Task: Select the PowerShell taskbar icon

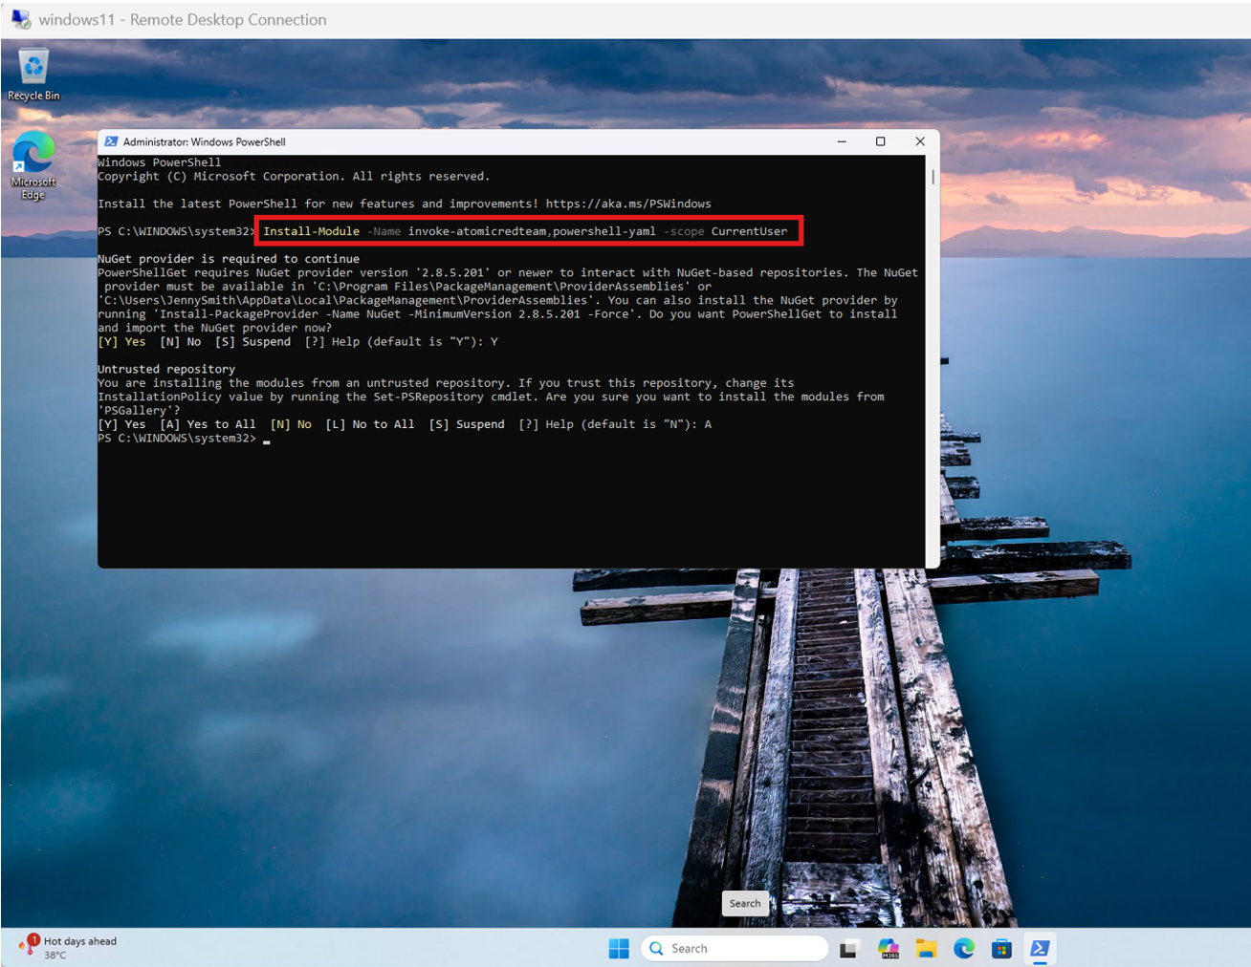Action: point(1040,948)
